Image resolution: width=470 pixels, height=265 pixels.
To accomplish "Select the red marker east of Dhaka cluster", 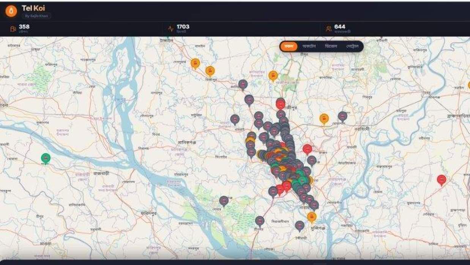I will point(307,149).
